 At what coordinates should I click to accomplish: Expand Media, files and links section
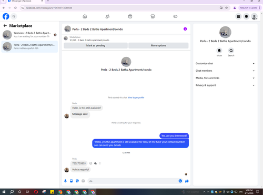pos(225,78)
